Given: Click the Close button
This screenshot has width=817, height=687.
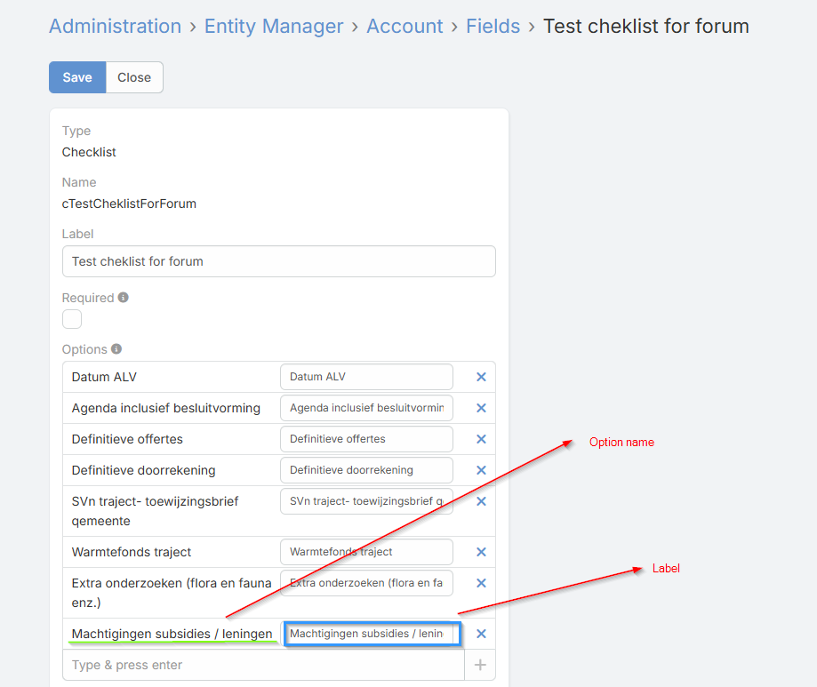Looking at the screenshot, I should [134, 77].
